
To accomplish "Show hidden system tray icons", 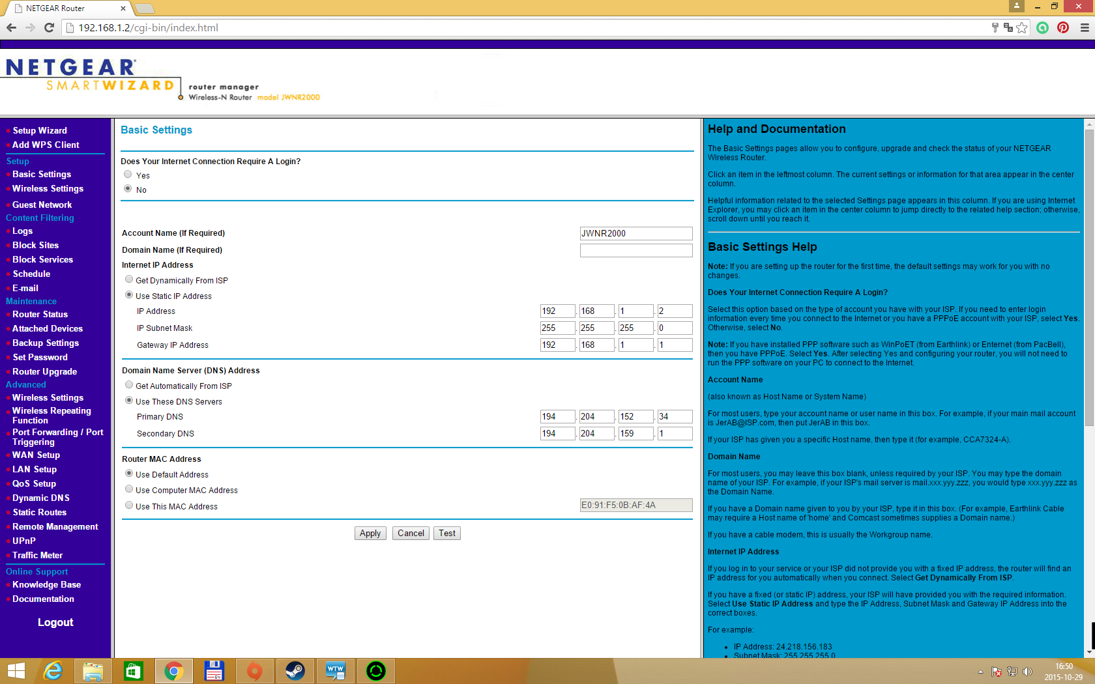I will pyautogui.click(x=980, y=672).
